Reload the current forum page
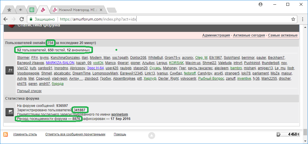The height and width of the screenshot is (144, 308). point(22,19)
